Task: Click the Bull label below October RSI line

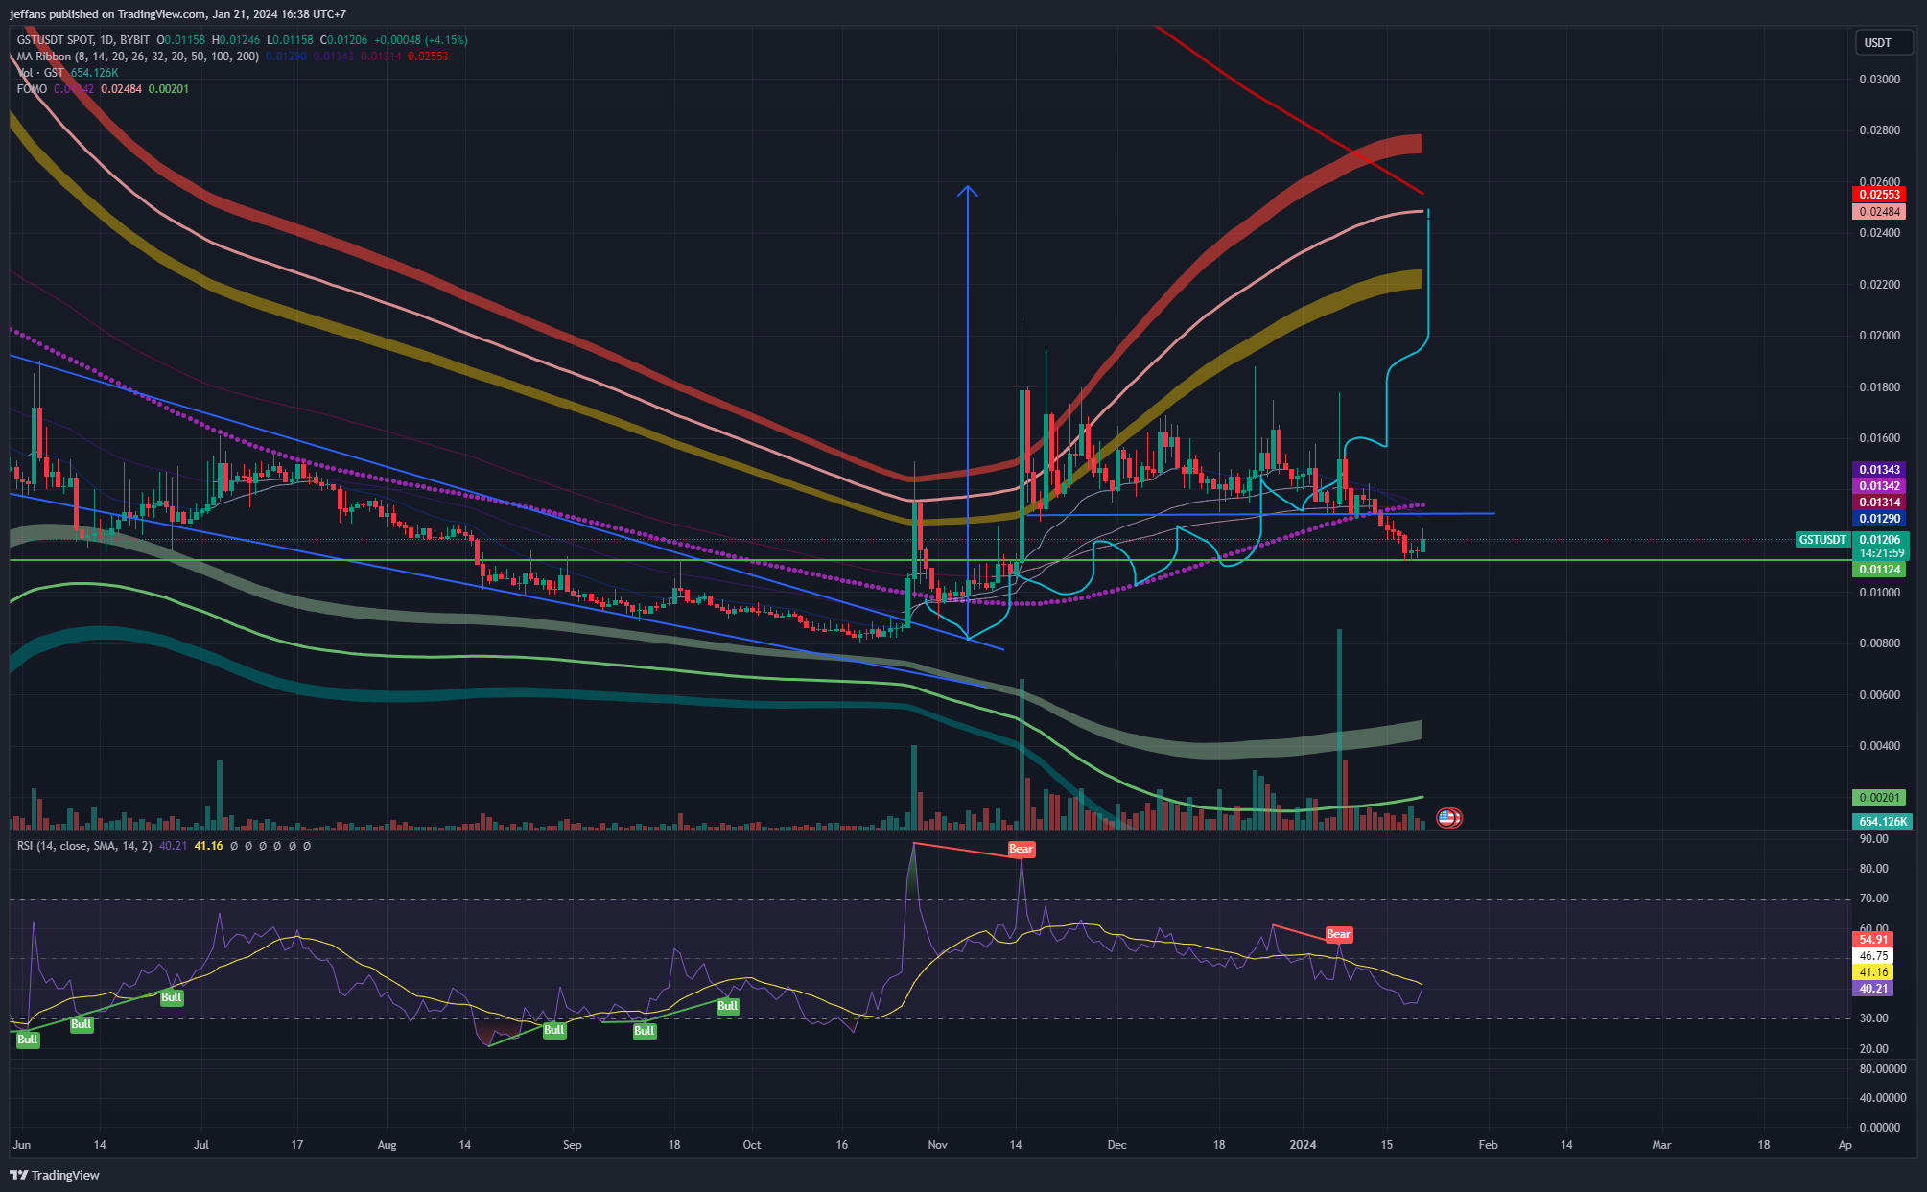Action: click(x=728, y=1007)
